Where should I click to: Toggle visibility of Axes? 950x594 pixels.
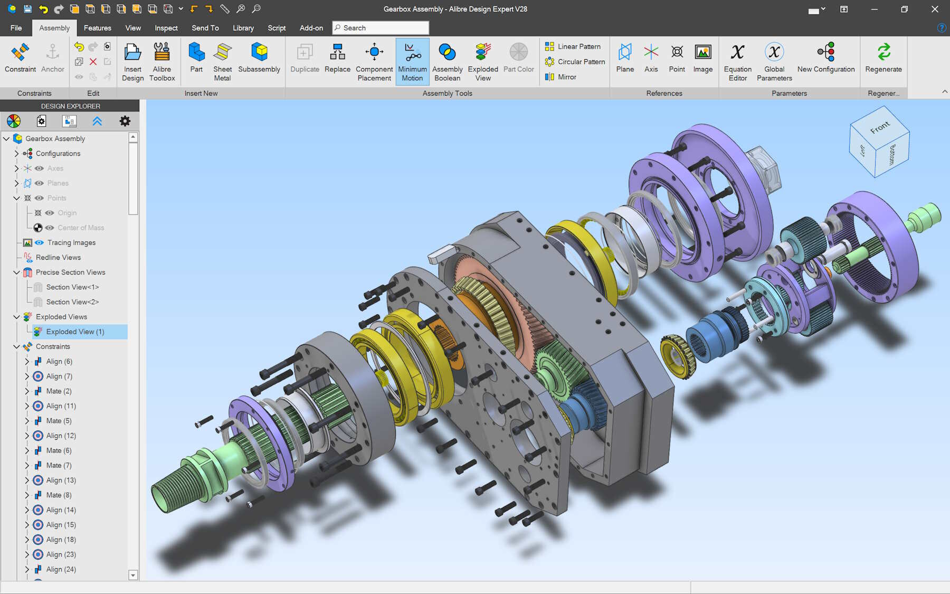[40, 168]
